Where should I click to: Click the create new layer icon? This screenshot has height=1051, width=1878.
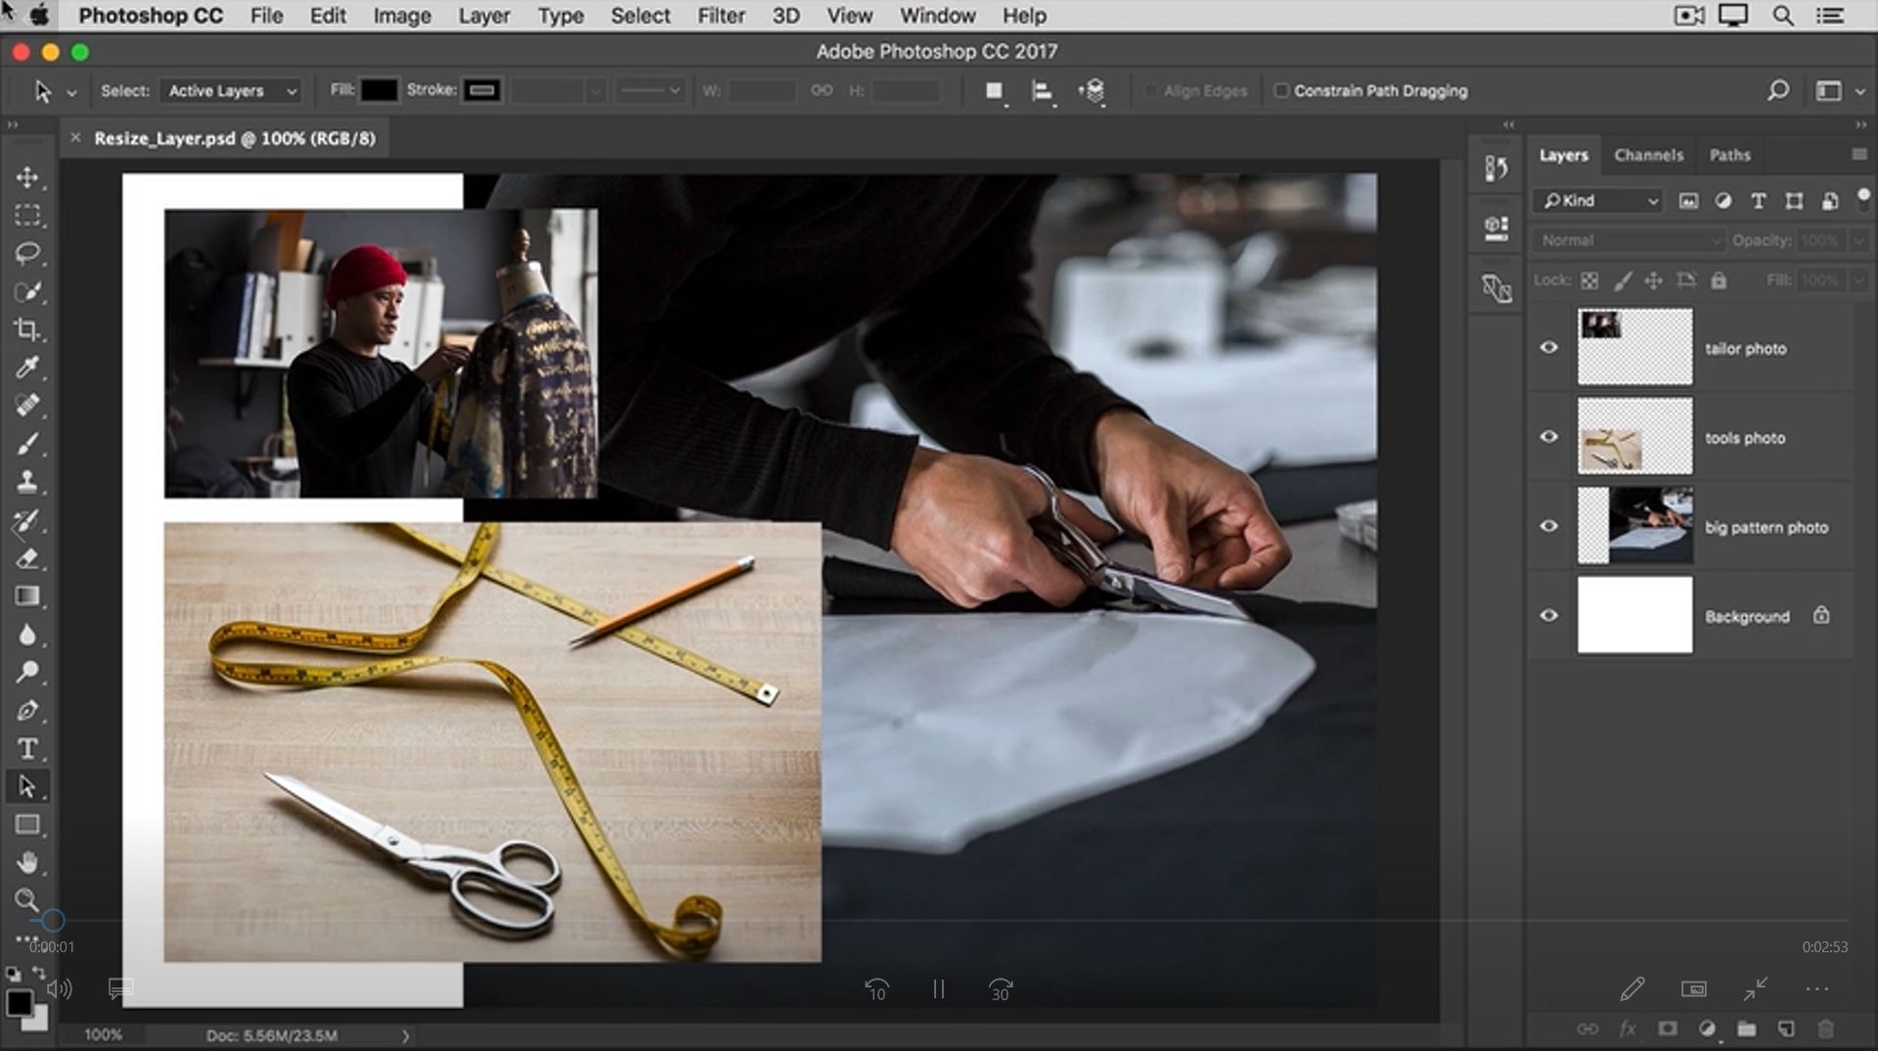tap(1786, 1029)
